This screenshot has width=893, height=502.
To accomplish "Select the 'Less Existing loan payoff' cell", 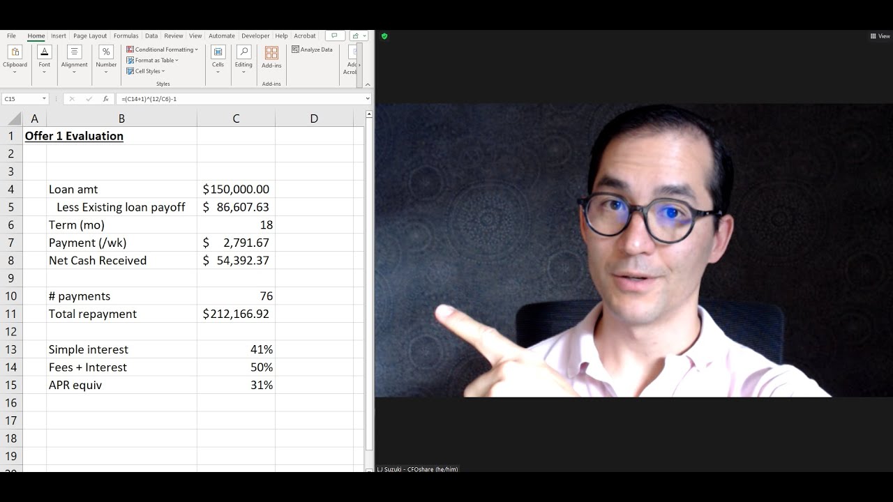I will [121, 207].
